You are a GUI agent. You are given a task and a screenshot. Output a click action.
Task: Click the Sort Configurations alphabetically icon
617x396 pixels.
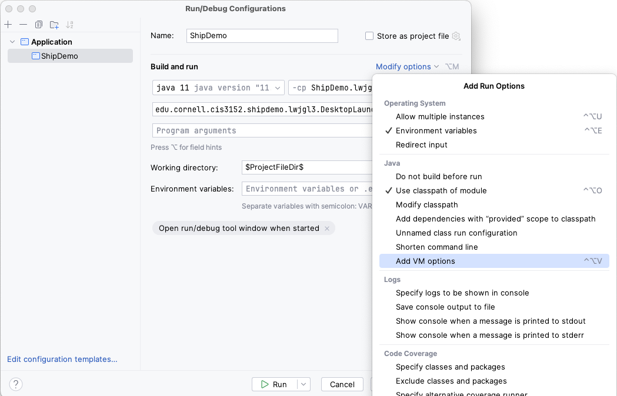pos(70,25)
